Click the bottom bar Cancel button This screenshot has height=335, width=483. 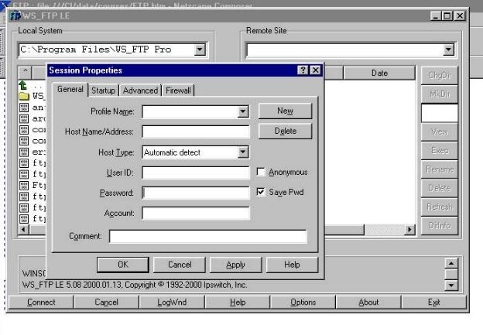pyautogui.click(x=106, y=302)
